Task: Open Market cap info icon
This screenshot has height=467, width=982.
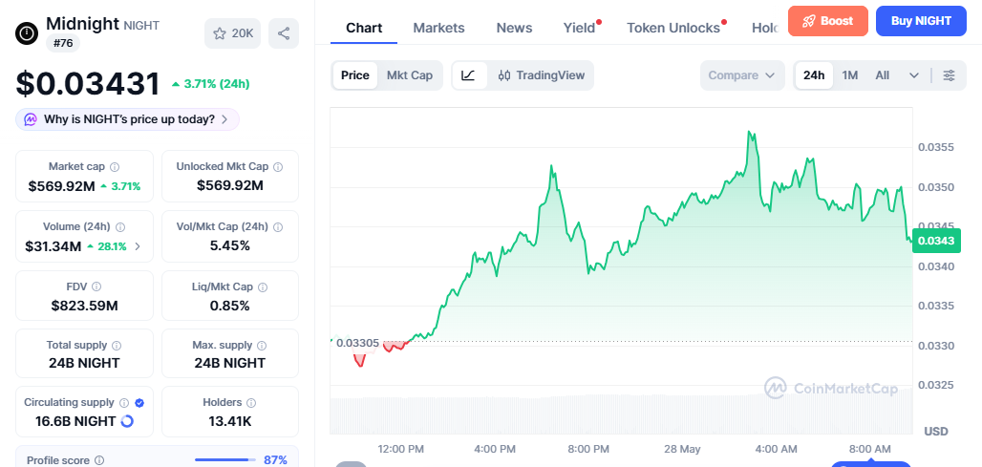Action: [x=115, y=167]
